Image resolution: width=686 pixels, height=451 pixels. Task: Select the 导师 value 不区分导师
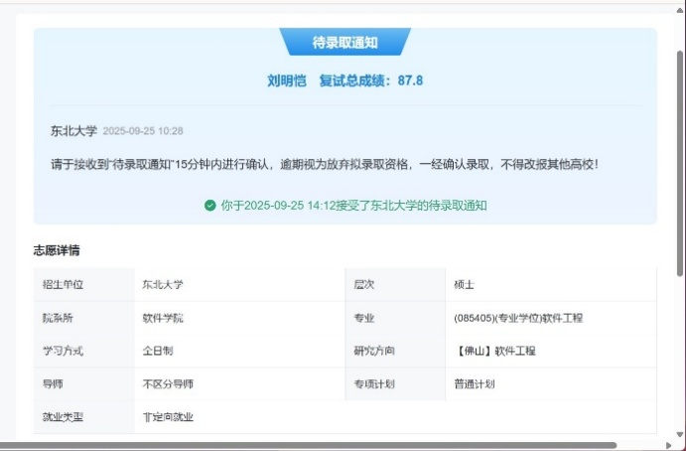168,383
